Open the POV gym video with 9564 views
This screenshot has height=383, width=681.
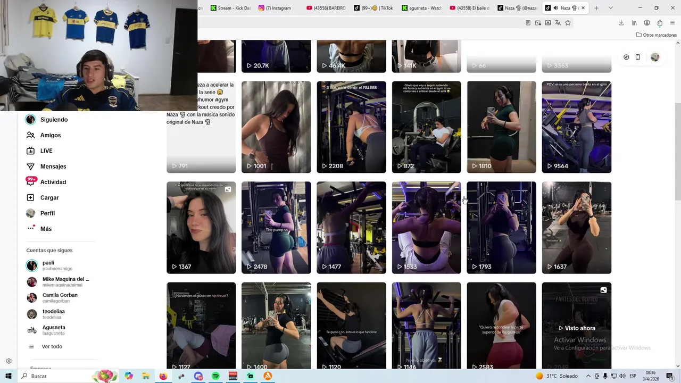(577, 127)
